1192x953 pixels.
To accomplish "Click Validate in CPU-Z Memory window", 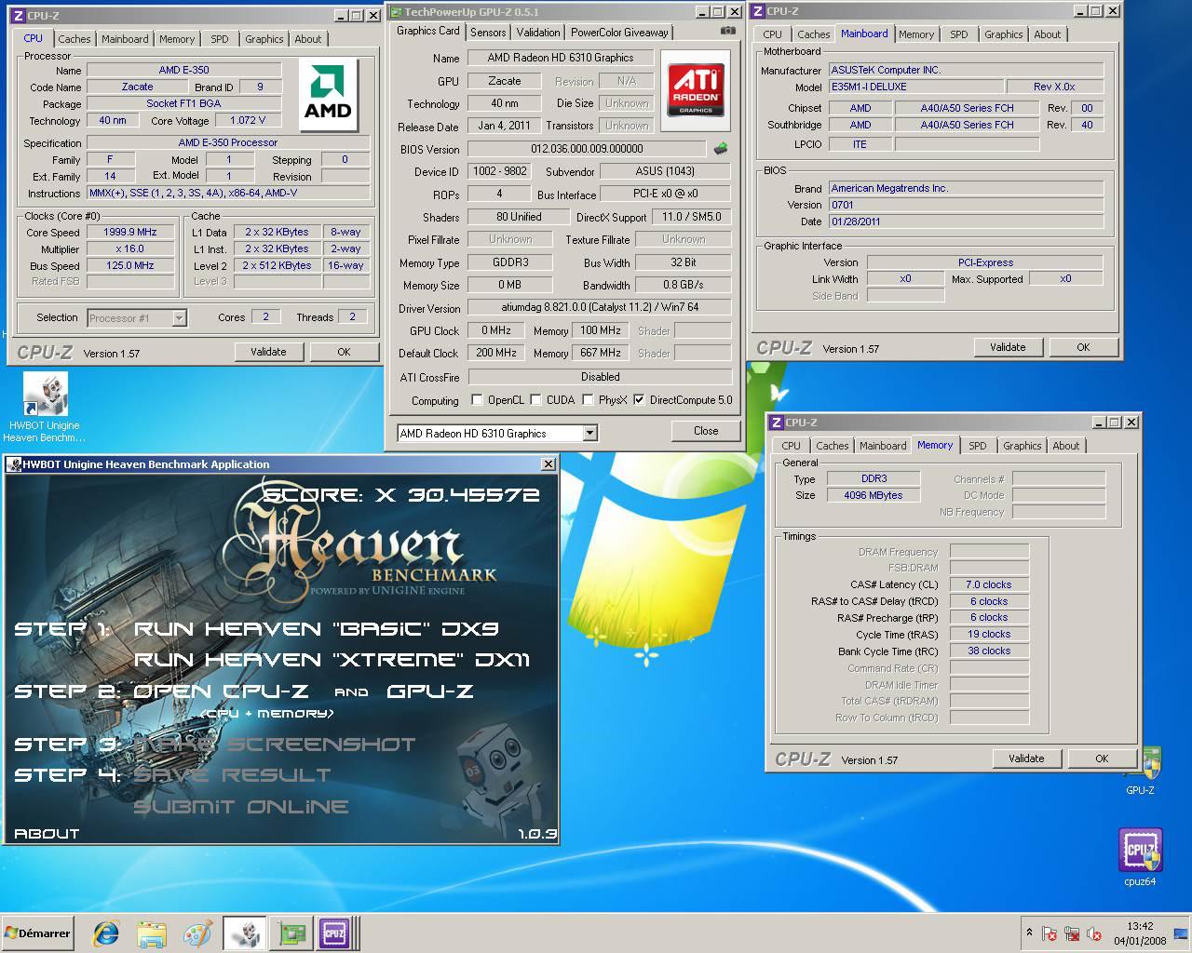I will (x=1026, y=758).
